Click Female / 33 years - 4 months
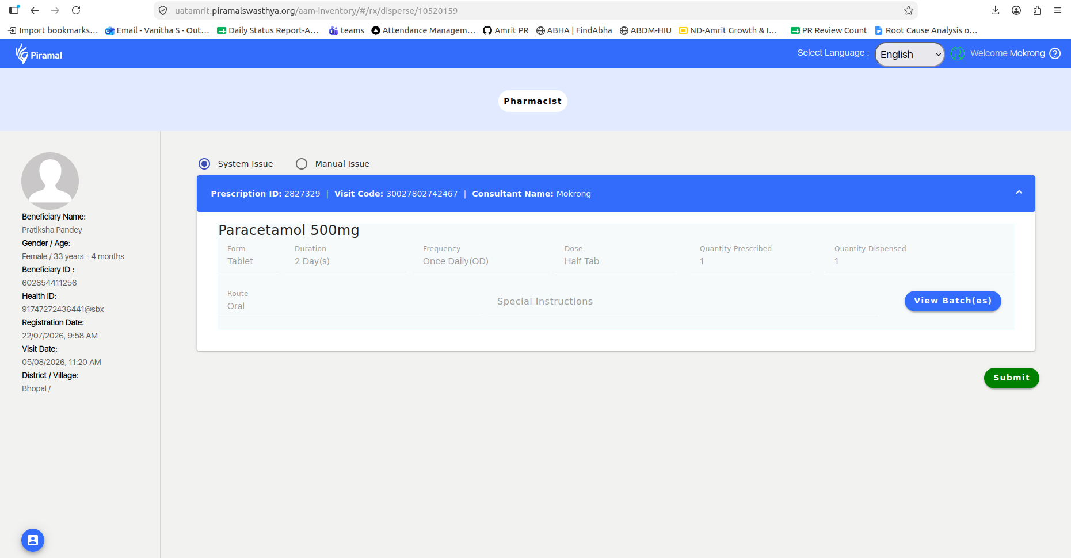The image size is (1071, 558). coord(73,256)
